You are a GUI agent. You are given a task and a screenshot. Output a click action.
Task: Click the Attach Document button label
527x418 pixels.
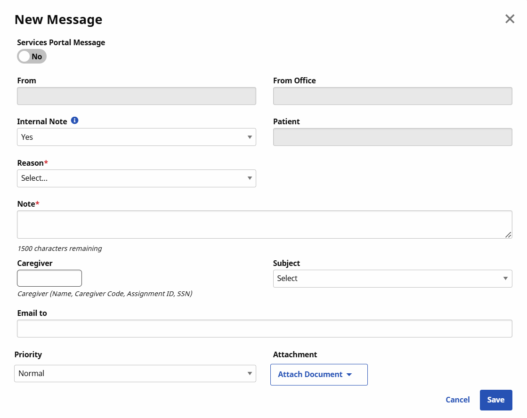tap(310, 375)
